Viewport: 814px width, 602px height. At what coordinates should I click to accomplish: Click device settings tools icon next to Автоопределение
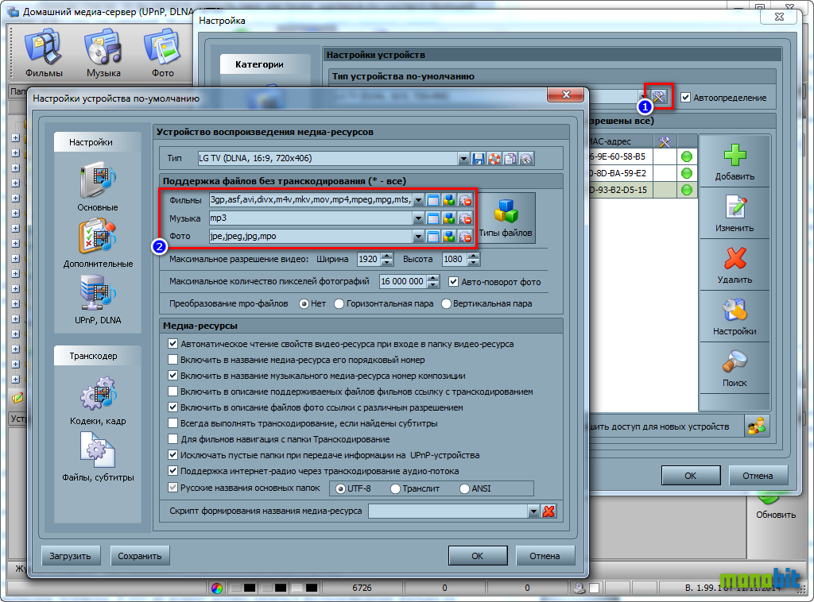click(658, 97)
